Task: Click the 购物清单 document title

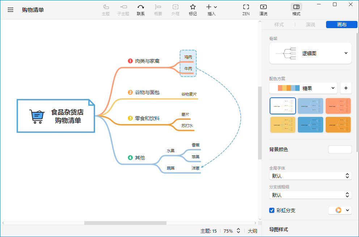Action: [33, 10]
